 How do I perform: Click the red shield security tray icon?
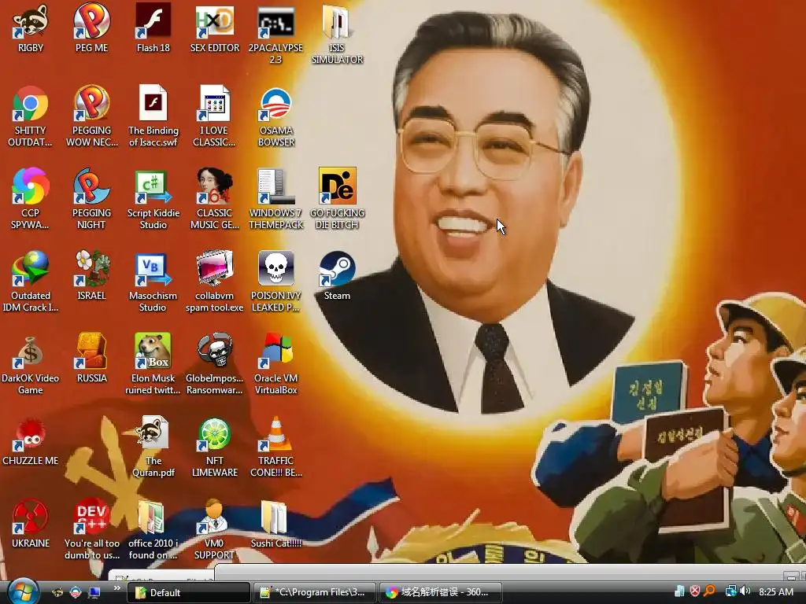pyautogui.click(x=695, y=591)
